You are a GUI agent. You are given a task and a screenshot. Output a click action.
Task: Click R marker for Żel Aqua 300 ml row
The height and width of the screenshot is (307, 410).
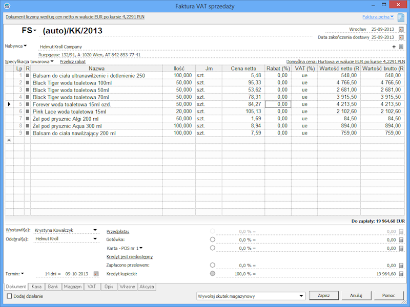click(28, 126)
